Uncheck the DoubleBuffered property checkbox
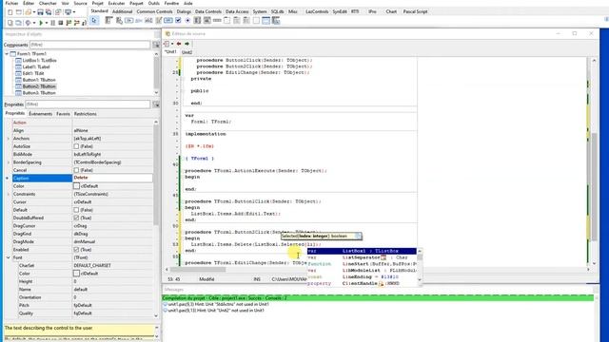 click(76, 218)
